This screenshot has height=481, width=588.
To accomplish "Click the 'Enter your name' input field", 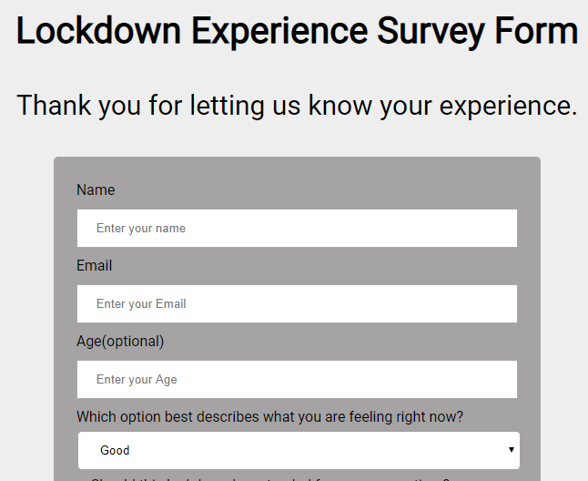I will click(297, 229).
